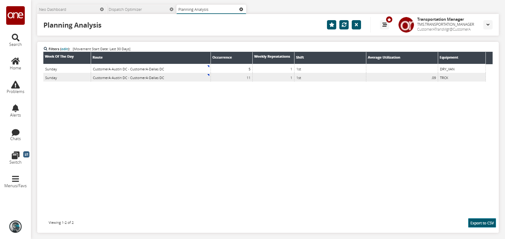Close report using the X toolbar button
The width and height of the screenshot is (505, 239).
356,25
